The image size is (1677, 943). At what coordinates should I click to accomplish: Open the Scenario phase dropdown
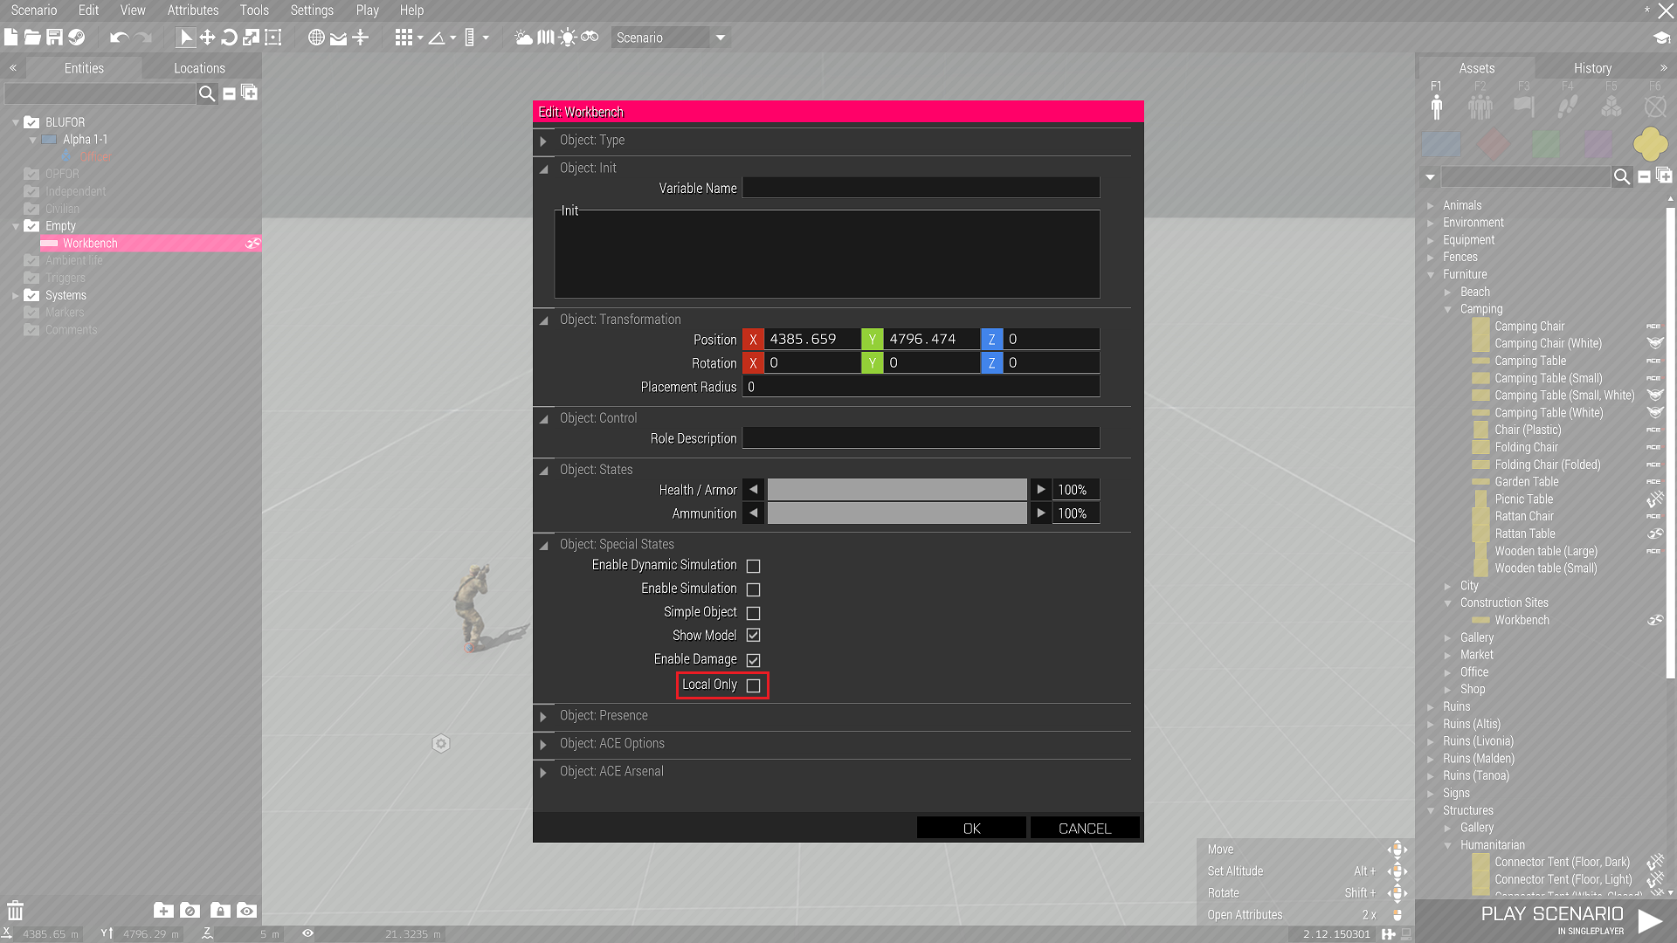pos(671,38)
